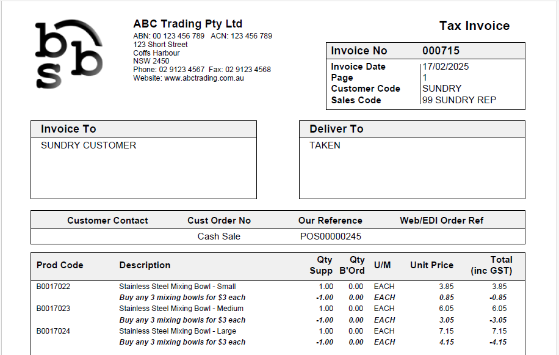559x355 pixels.
Task: Click the ABC Trading Pty Ltd company name
Action: [187, 24]
